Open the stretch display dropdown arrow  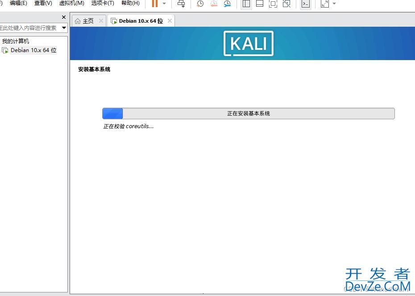click(x=334, y=4)
